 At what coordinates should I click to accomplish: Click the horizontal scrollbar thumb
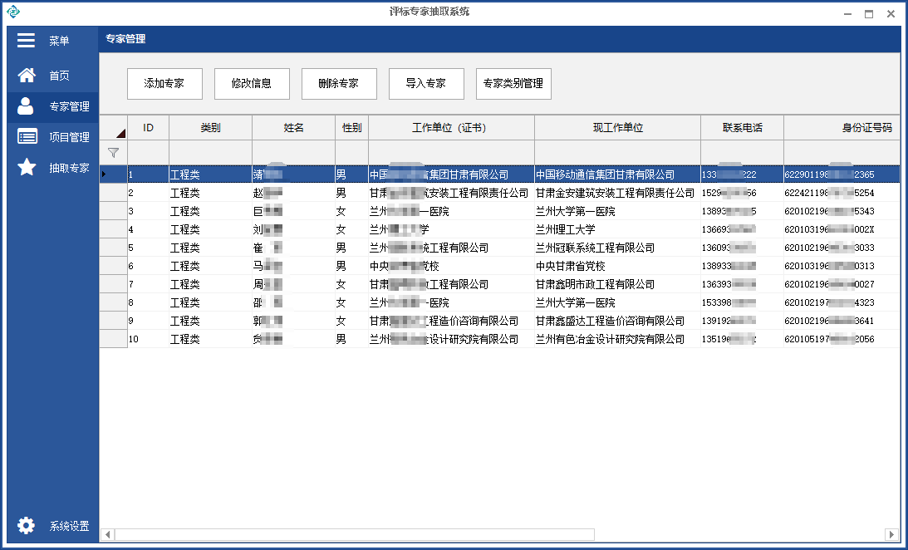[x=355, y=534]
